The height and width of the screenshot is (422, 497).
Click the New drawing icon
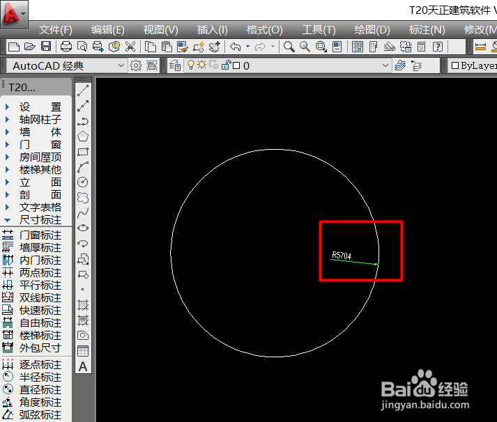point(14,47)
